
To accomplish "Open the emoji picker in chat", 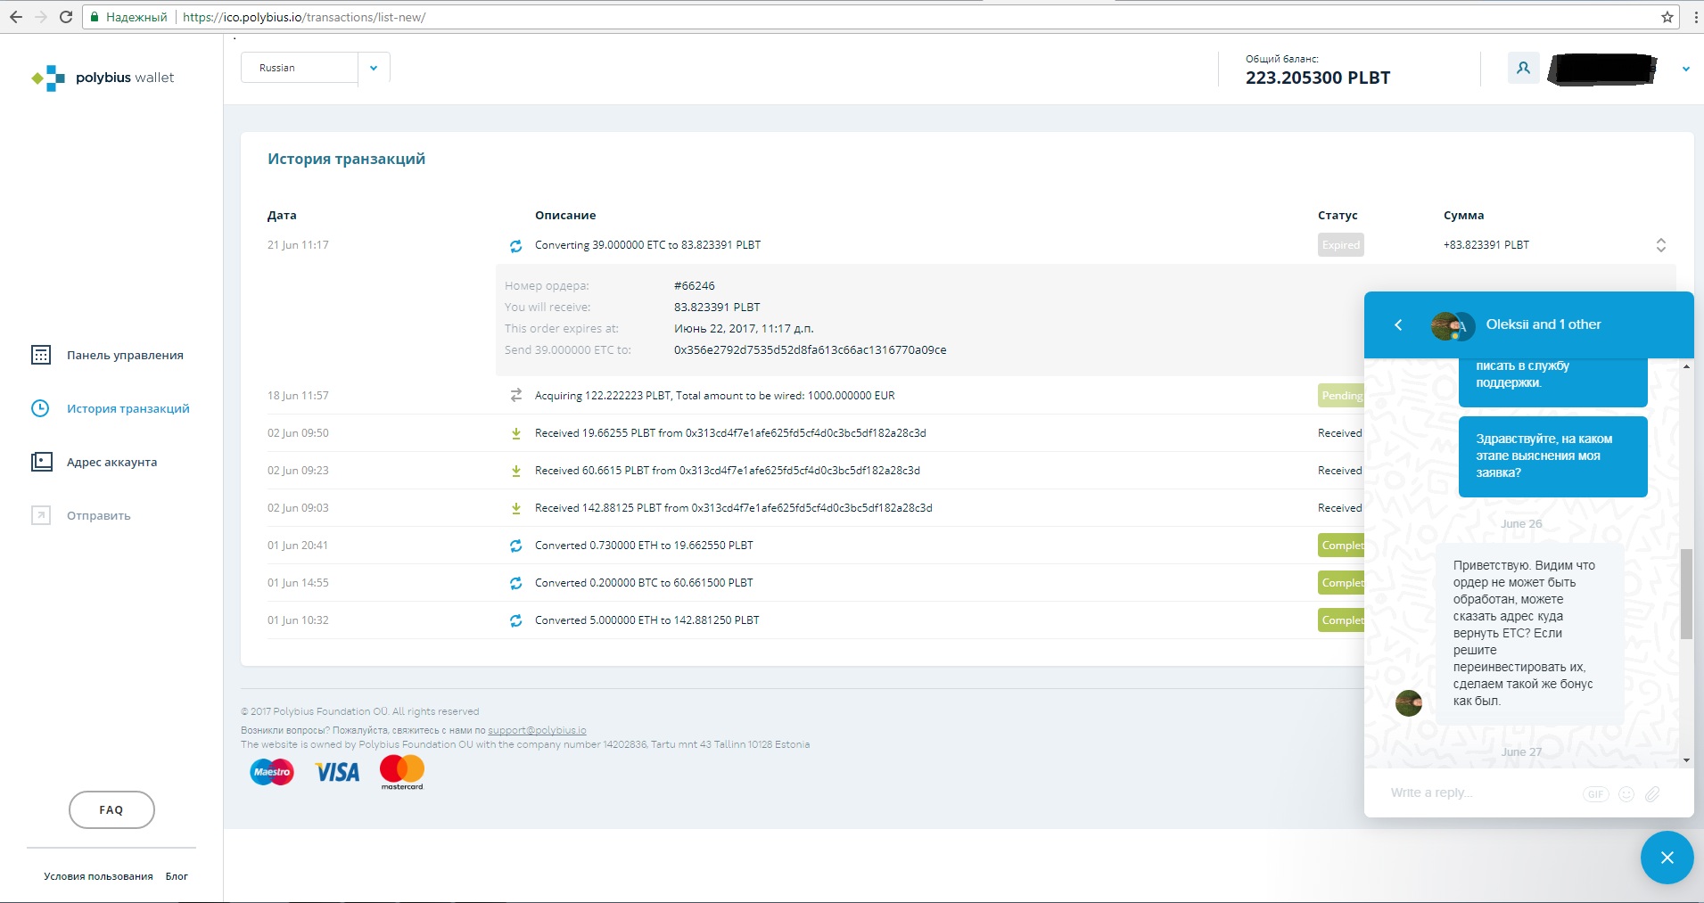I will click(1626, 794).
